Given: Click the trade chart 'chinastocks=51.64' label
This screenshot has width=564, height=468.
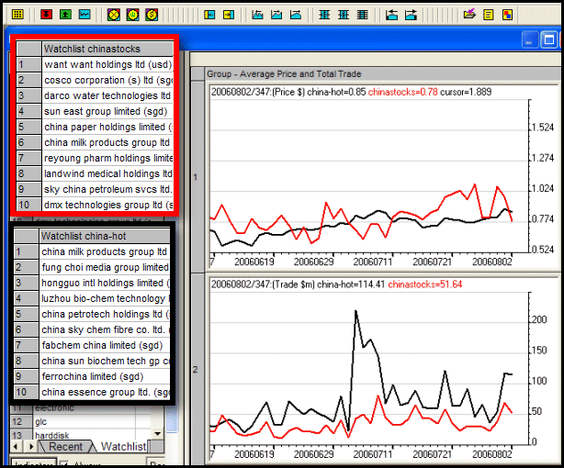Looking at the screenshot, I should tap(424, 284).
